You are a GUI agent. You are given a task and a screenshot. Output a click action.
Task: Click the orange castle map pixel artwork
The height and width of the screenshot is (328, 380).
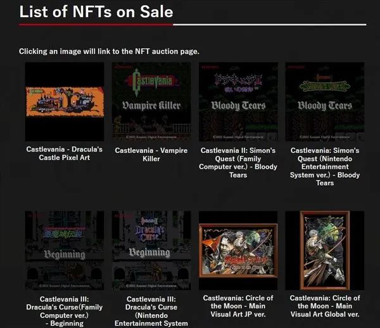point(65,102)
